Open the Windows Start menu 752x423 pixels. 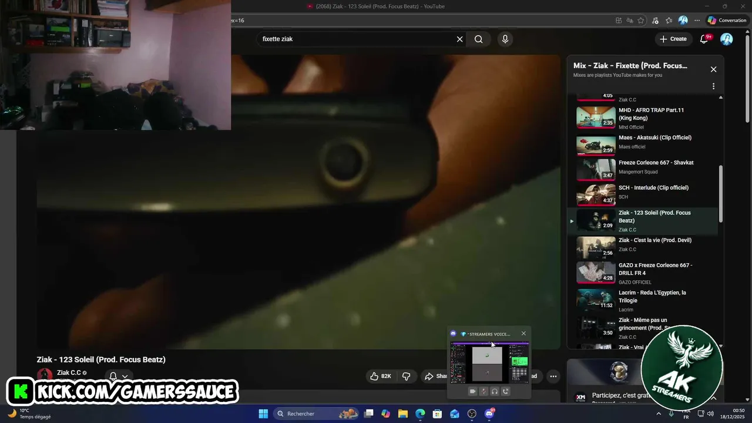(263, 414)
